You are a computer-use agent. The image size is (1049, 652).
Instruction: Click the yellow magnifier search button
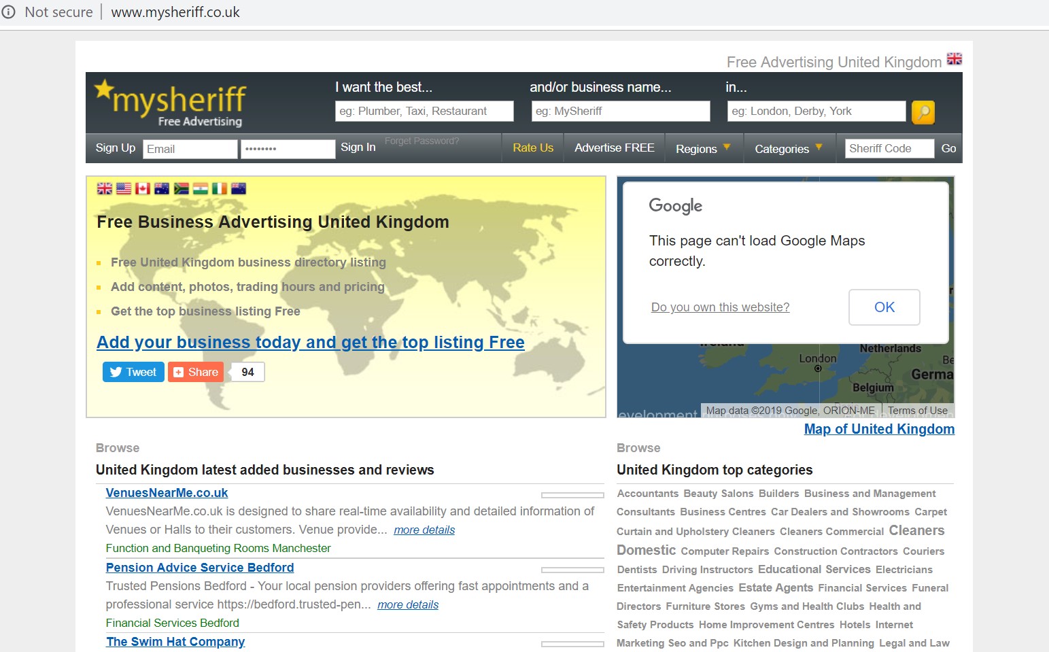[x=923, y=111]
